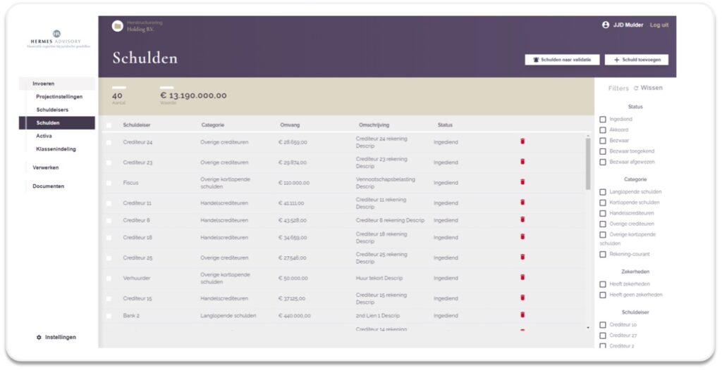Click trash icon for Crediteur 15
This screenshot has width=722, height=370.
(x=522, y=298)
